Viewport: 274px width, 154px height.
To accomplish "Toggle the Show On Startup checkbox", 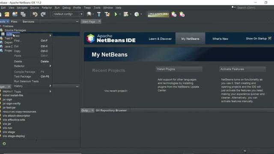I will 270,38.
